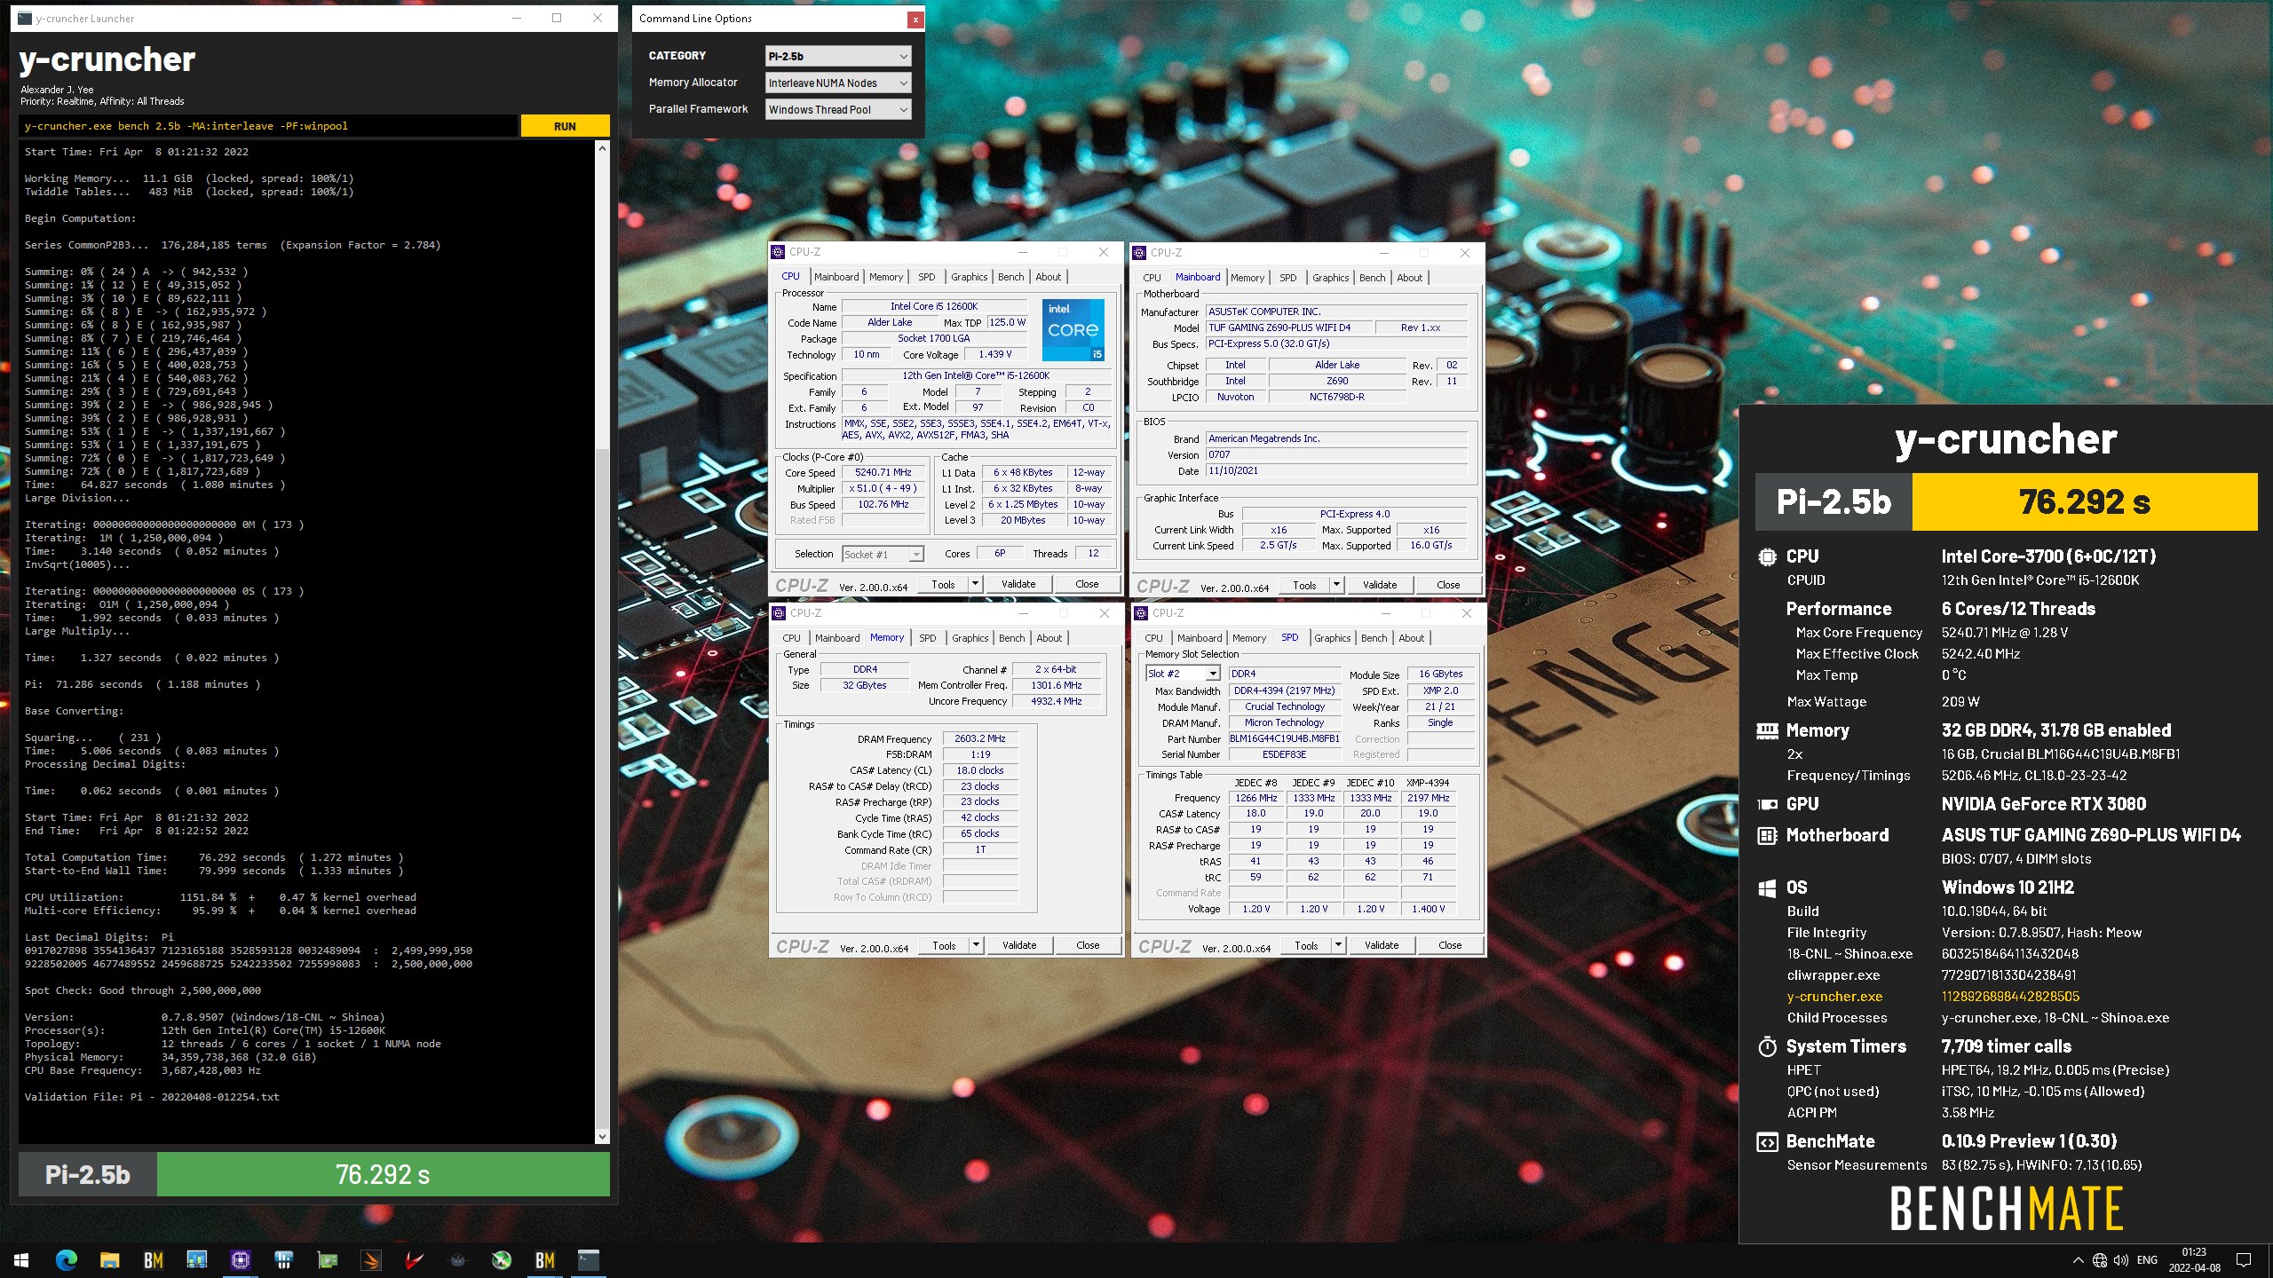
Task: Click the Windows OS icon in BenchMate panel
Action: (1767, 887)
